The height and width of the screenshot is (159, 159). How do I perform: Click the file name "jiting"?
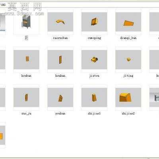tap(128, 76)
